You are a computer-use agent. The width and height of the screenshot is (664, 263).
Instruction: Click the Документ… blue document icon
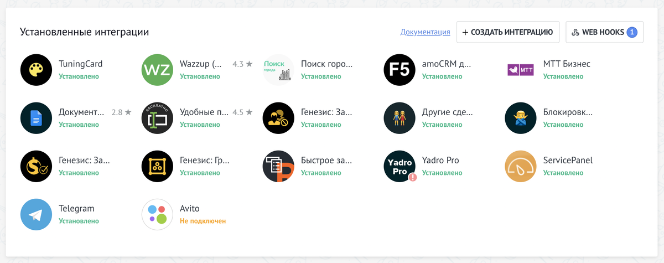pos(36,118)
